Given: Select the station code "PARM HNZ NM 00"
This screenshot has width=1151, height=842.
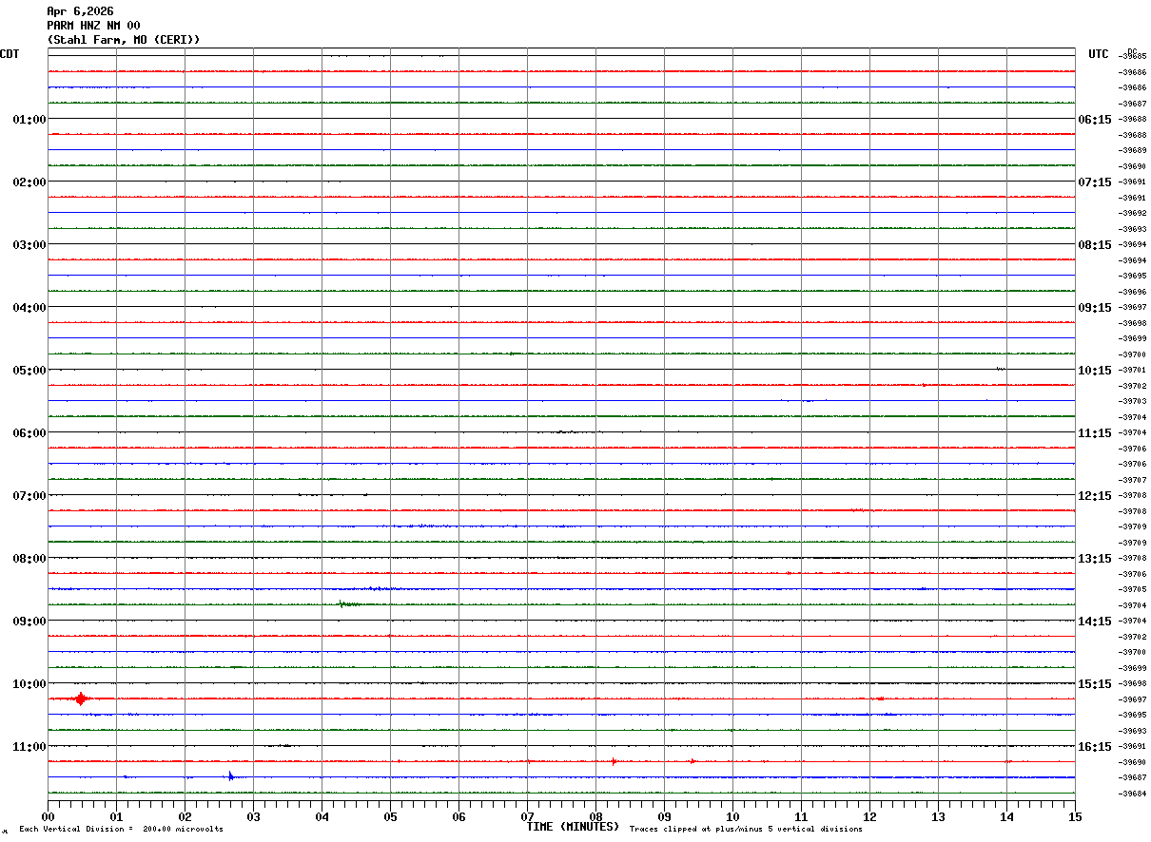Looking at the screenshot, I should pos(93,26).
